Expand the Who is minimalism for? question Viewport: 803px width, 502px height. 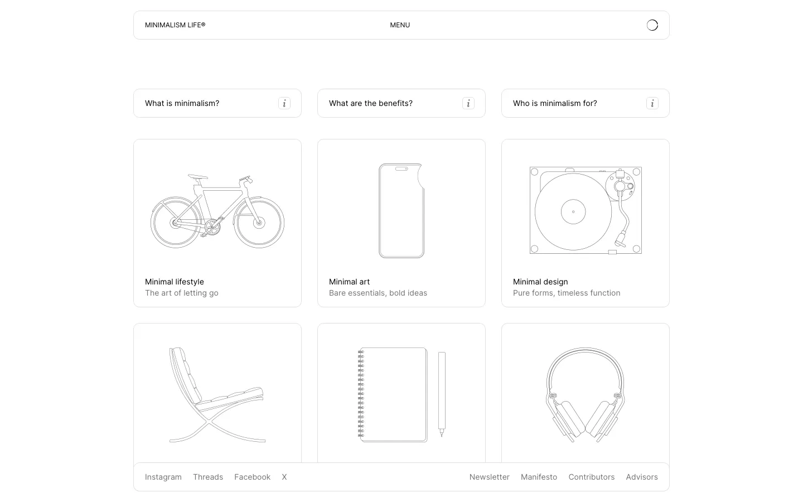point(555,103)
